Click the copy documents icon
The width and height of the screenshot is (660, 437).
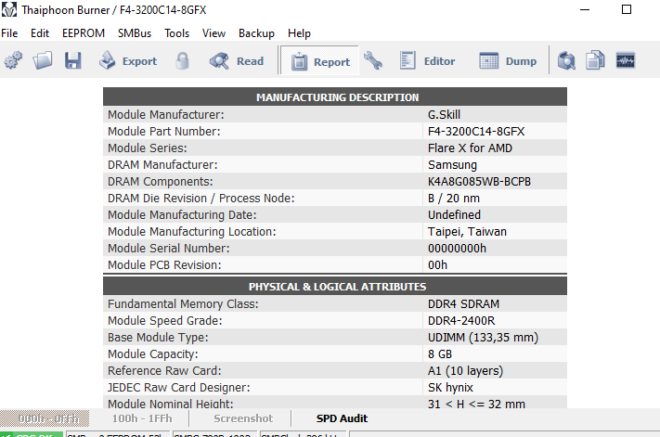pos(595,60)
